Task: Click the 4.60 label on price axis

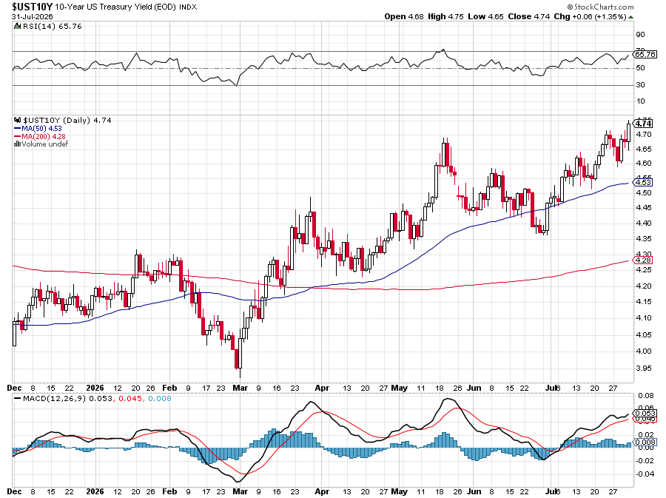Action: (644, 164)
